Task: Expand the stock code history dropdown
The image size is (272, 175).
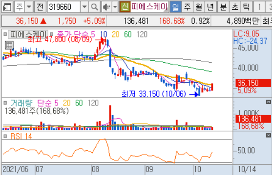Action: pyautogui.click(x=84, y=7)
